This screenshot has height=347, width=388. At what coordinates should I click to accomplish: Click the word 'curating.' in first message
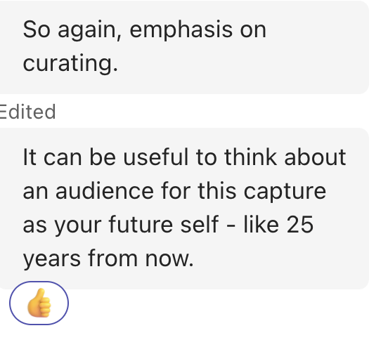point(70,63)
